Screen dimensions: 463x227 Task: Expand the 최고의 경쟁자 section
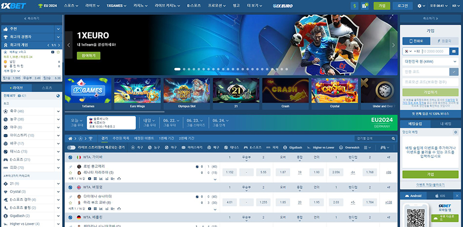[x=58, y=37]
